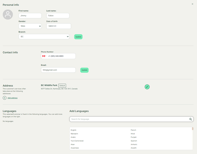Click the profile avatar placeholder icon

(x=8, y=14)
